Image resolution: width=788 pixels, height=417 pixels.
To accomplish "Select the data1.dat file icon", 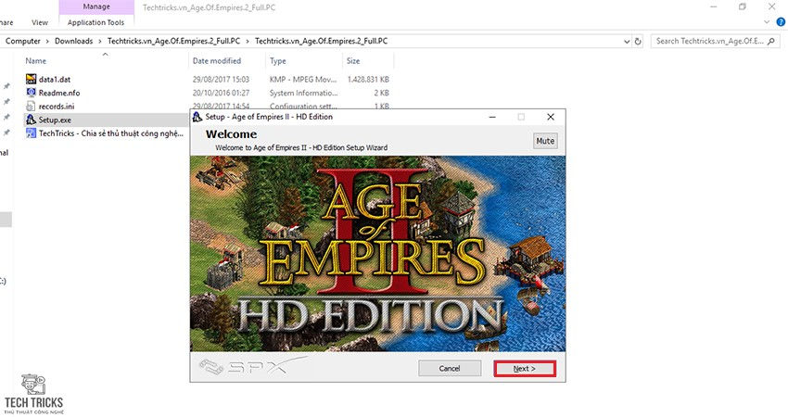I will pos(31,79).
